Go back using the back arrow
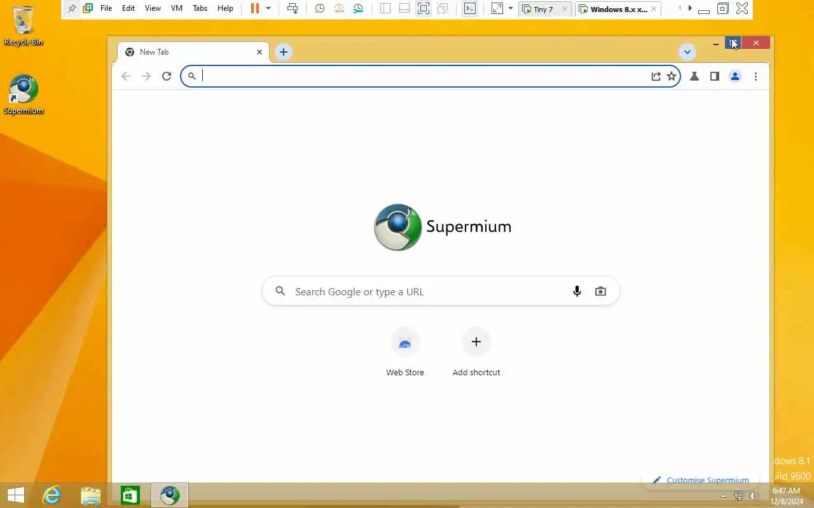This screenshot has height=508, width=814. 126,76
